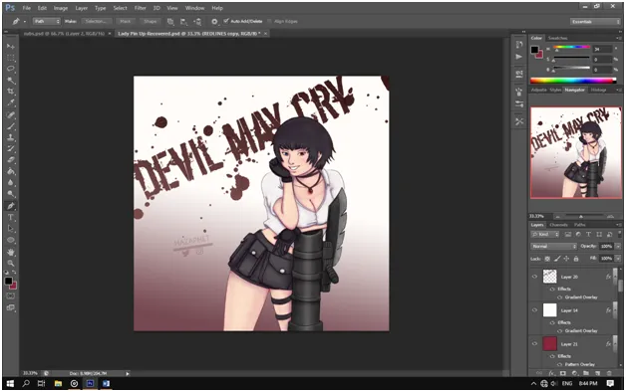Select the Blur tool
The image size is (626, 392).
pyautogui.click(x=11, y=182)
